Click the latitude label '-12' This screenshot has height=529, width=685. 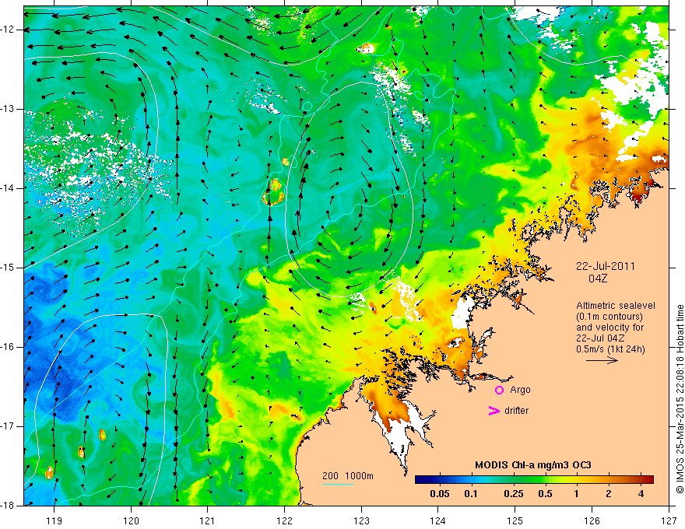click(9, 30)
